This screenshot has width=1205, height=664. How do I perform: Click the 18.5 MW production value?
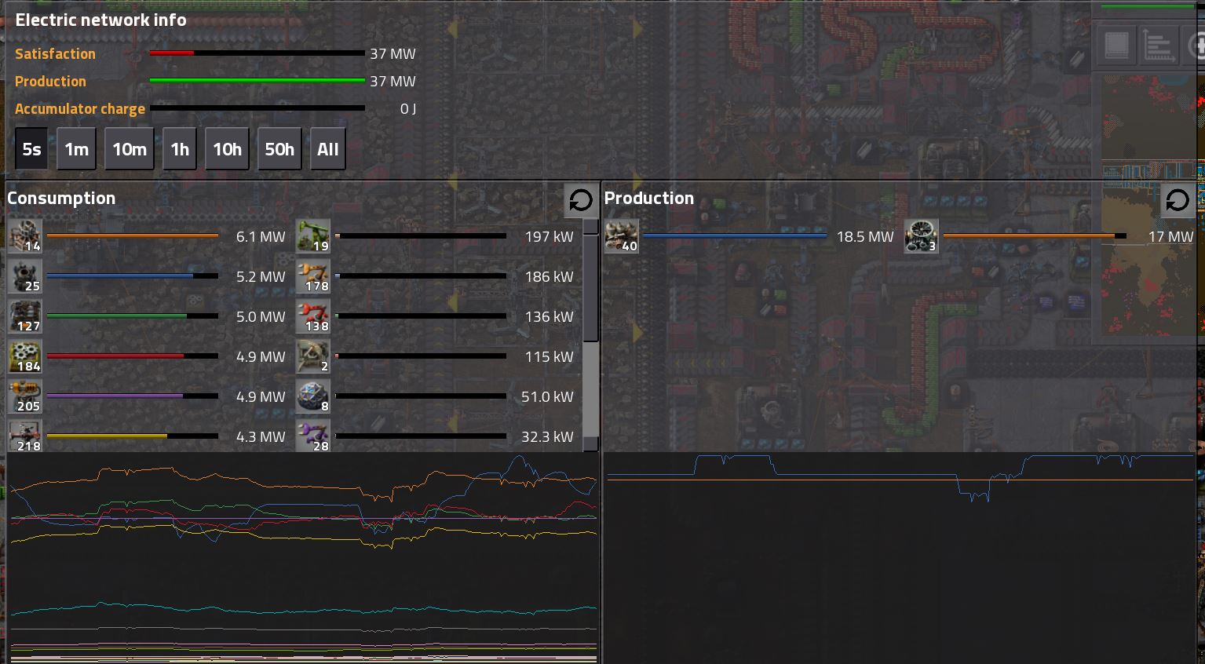865,236
